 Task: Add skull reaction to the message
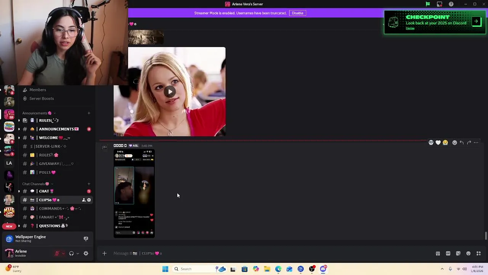pos(431,142)
